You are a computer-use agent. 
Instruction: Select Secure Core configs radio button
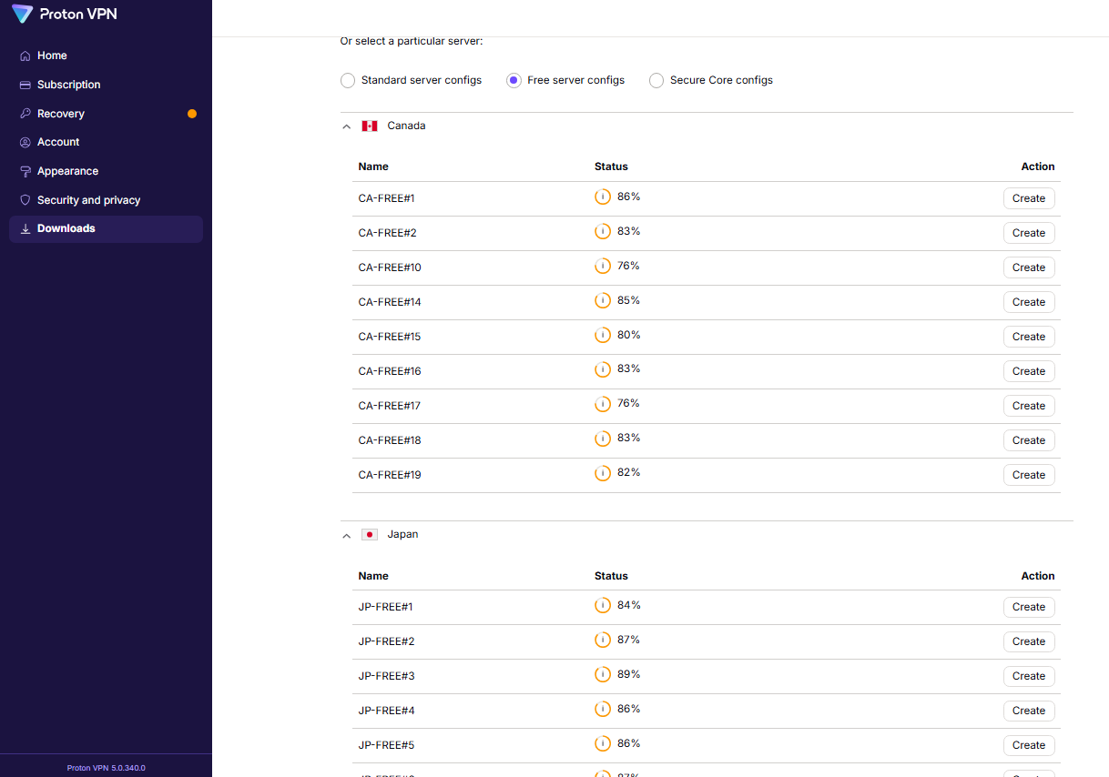point(656,80)
